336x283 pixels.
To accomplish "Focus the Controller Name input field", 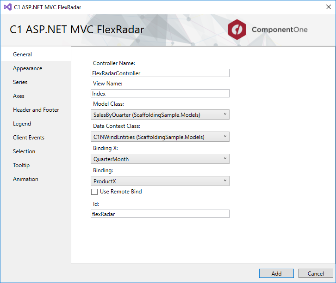I will (160, 73).
